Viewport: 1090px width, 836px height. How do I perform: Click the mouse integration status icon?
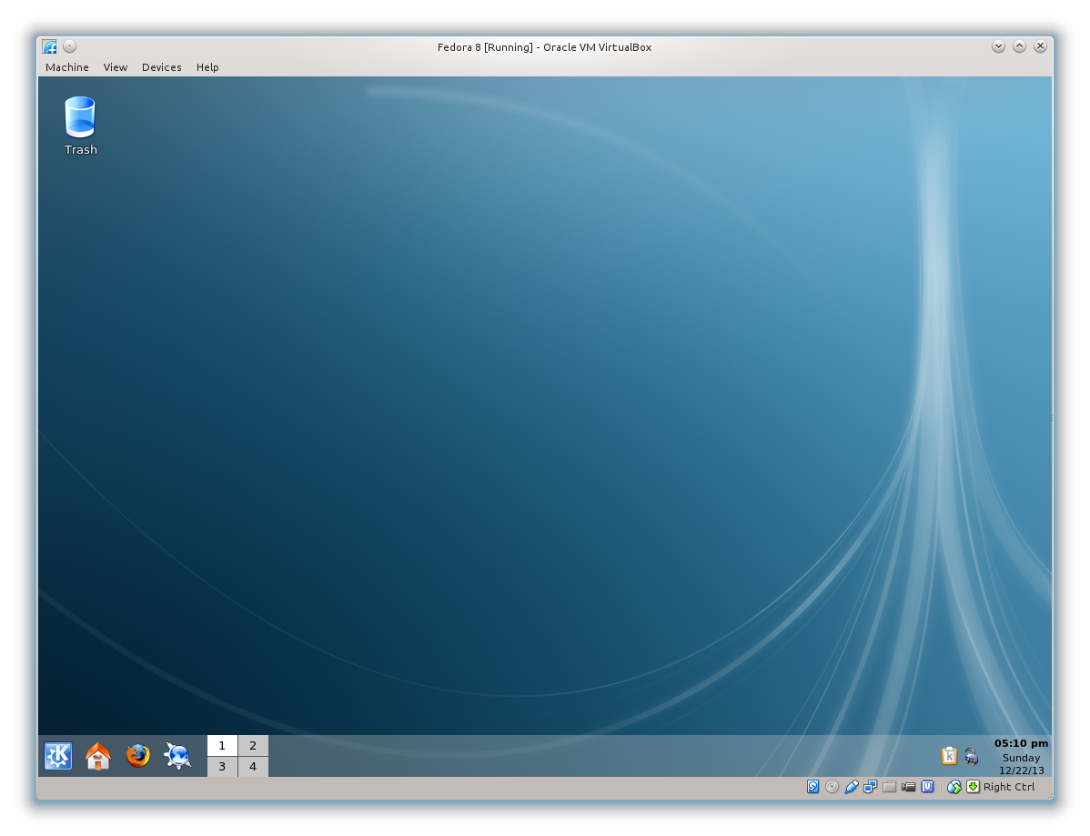(x=954, y=787)
